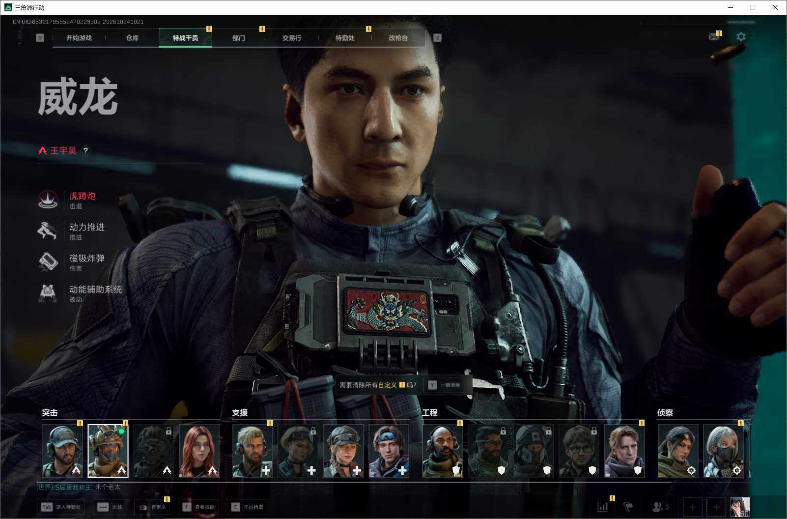
Task: Open the friends list icon showing 3
Action: click(x=660, y=507)
